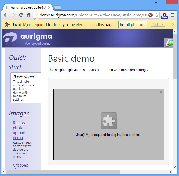Dismiss the Java plug-in infobar
Image resolution: width=179 pixels, height=176 pixels.
click(173, 24)
